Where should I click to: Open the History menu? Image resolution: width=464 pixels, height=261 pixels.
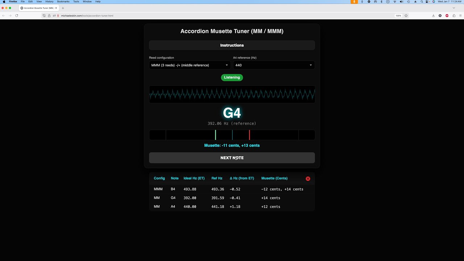point(49,1)
